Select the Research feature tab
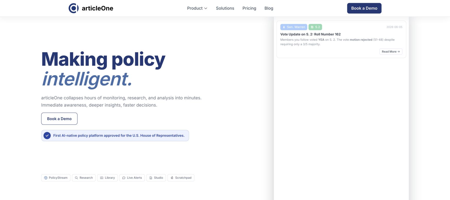 84,178
